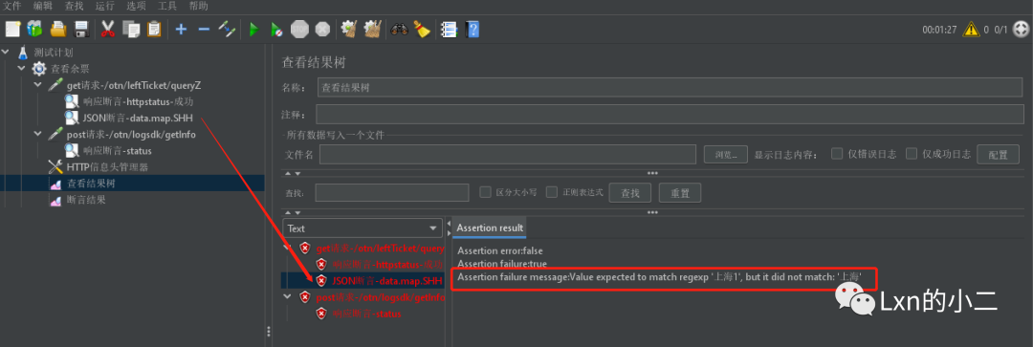The height and width of the screenshot is (347, 1033).
Task: Check the 仅错误日志 checkbox
Action: point(837,153)
